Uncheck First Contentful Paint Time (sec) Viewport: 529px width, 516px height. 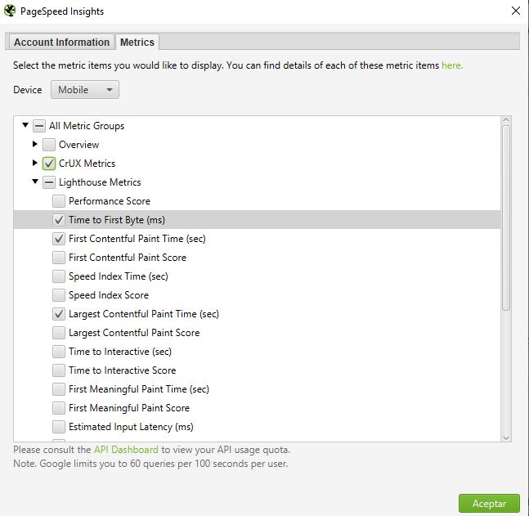(x=59, y=239)
